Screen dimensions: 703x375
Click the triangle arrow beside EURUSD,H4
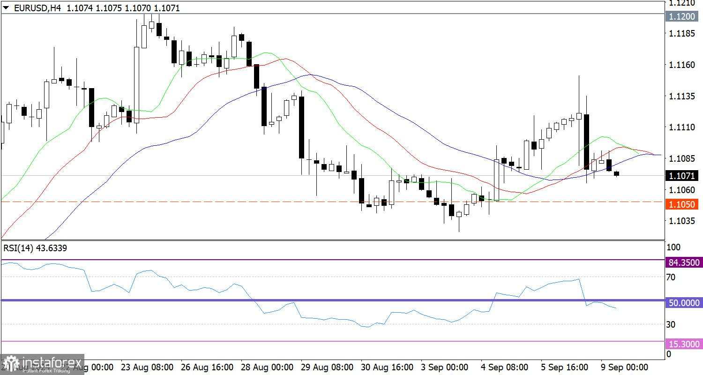click(x=7, y=8)
